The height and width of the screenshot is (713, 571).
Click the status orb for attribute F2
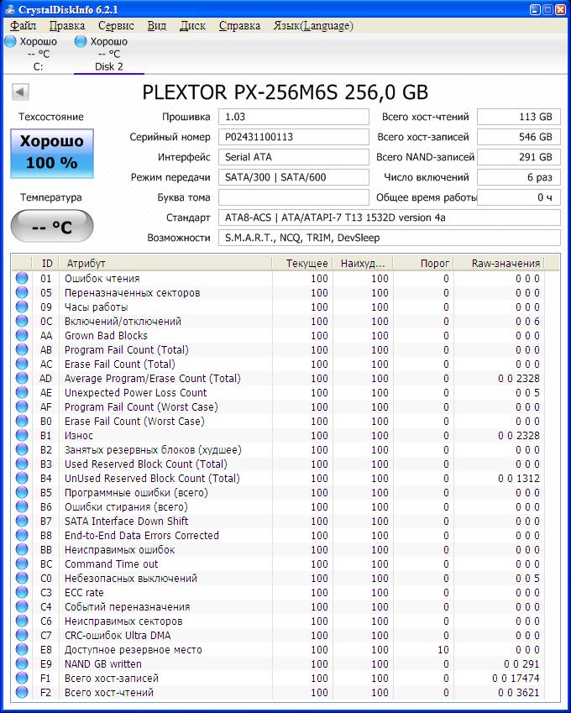tap(22, 693)
